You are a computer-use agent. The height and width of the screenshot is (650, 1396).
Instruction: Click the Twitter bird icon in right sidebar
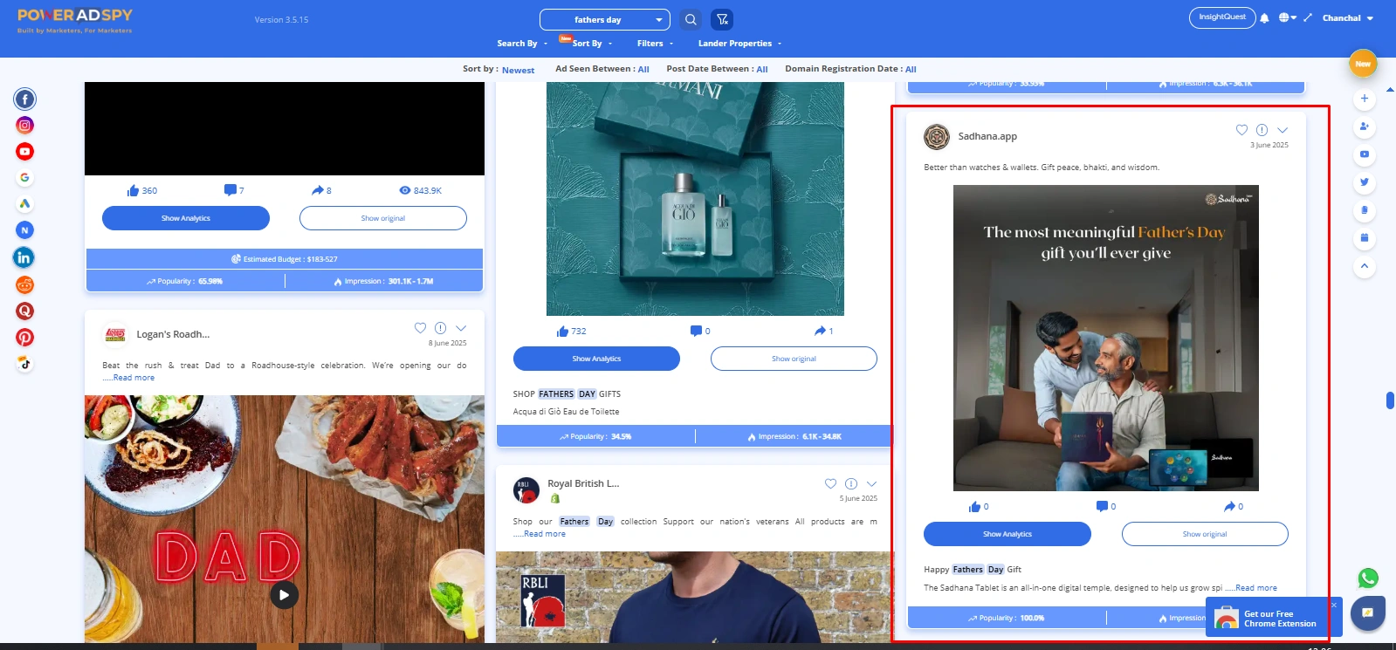click(1364, 182)
